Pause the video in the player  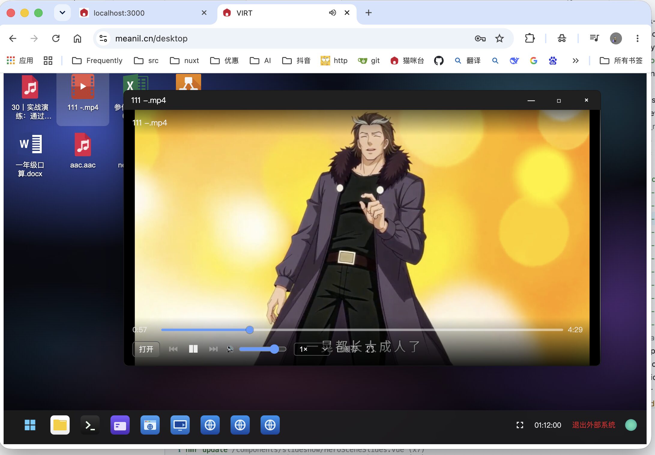click(x=193, y=349)
